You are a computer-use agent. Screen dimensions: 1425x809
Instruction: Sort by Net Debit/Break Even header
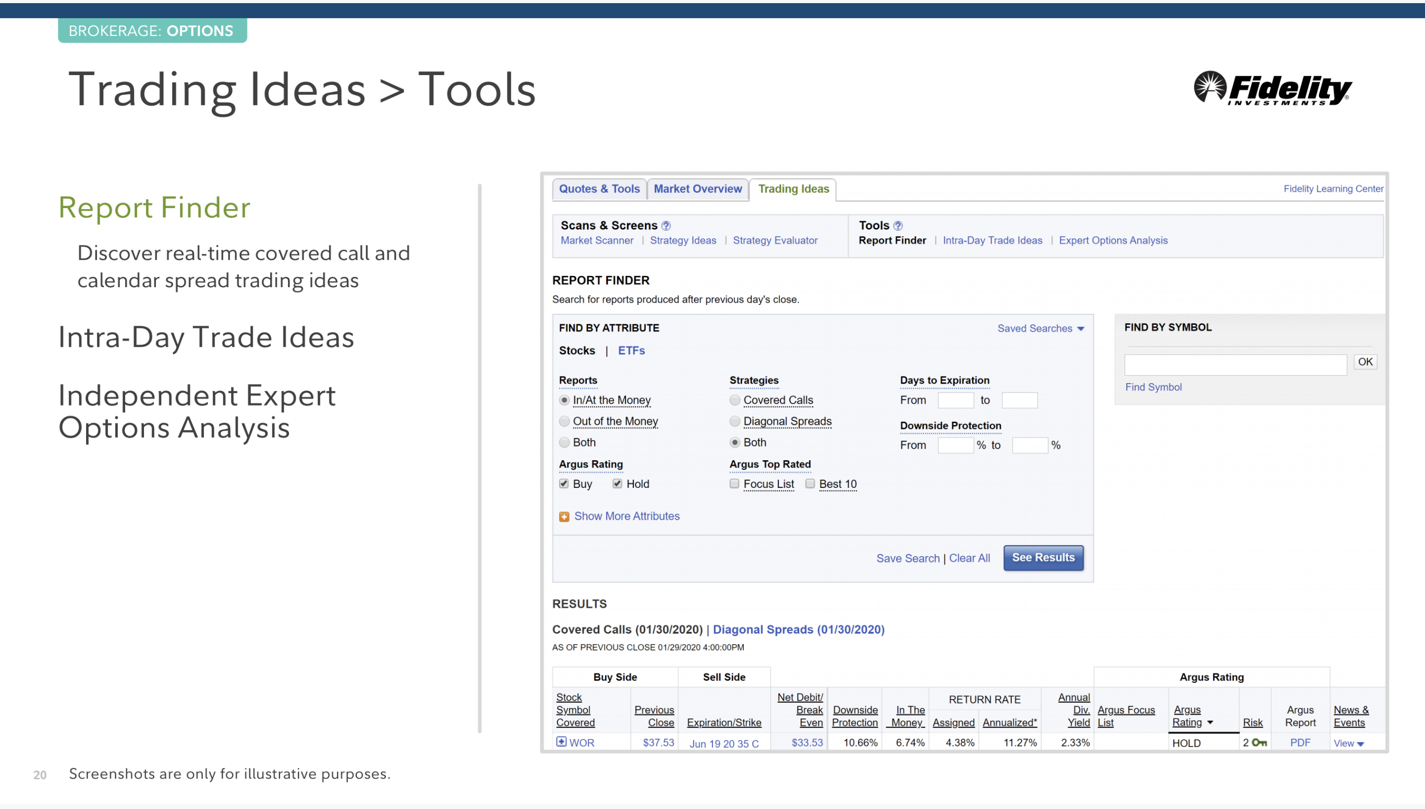click(x=800, y=710)
